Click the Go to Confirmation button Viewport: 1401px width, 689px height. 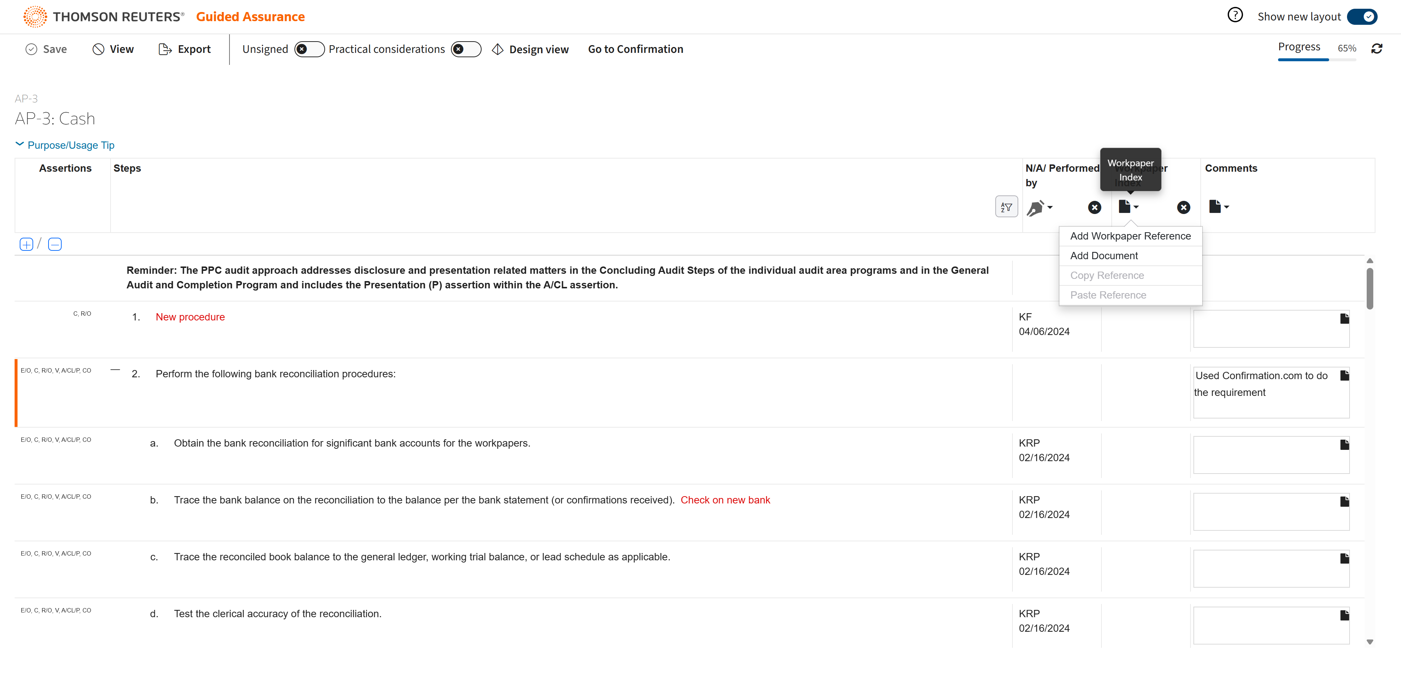point(635,50)
